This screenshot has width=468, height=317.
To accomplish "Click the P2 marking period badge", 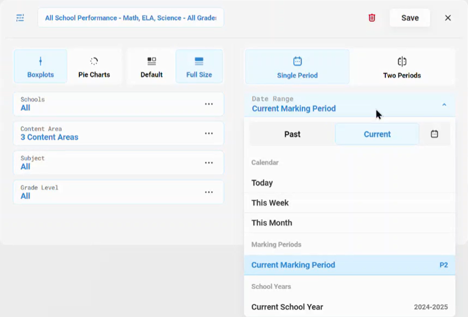I will click(444, 265).
